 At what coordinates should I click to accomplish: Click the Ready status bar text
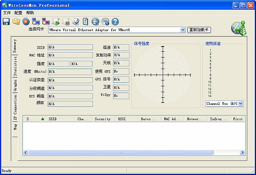(x=7, y=171)
